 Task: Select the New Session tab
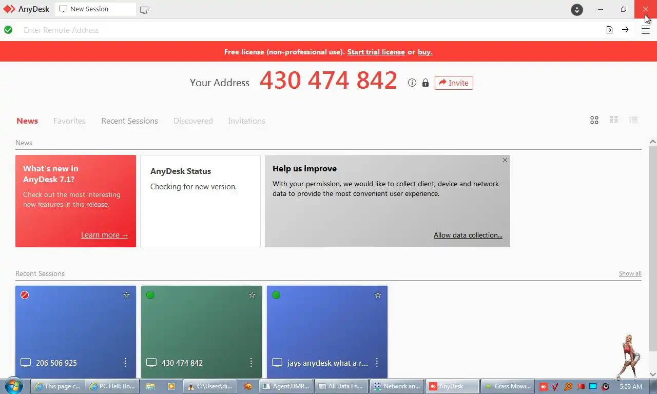pyautogui.click(x=95, y=9)
